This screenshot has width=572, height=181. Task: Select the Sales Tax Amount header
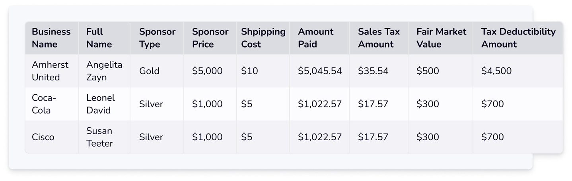[379, 38]
